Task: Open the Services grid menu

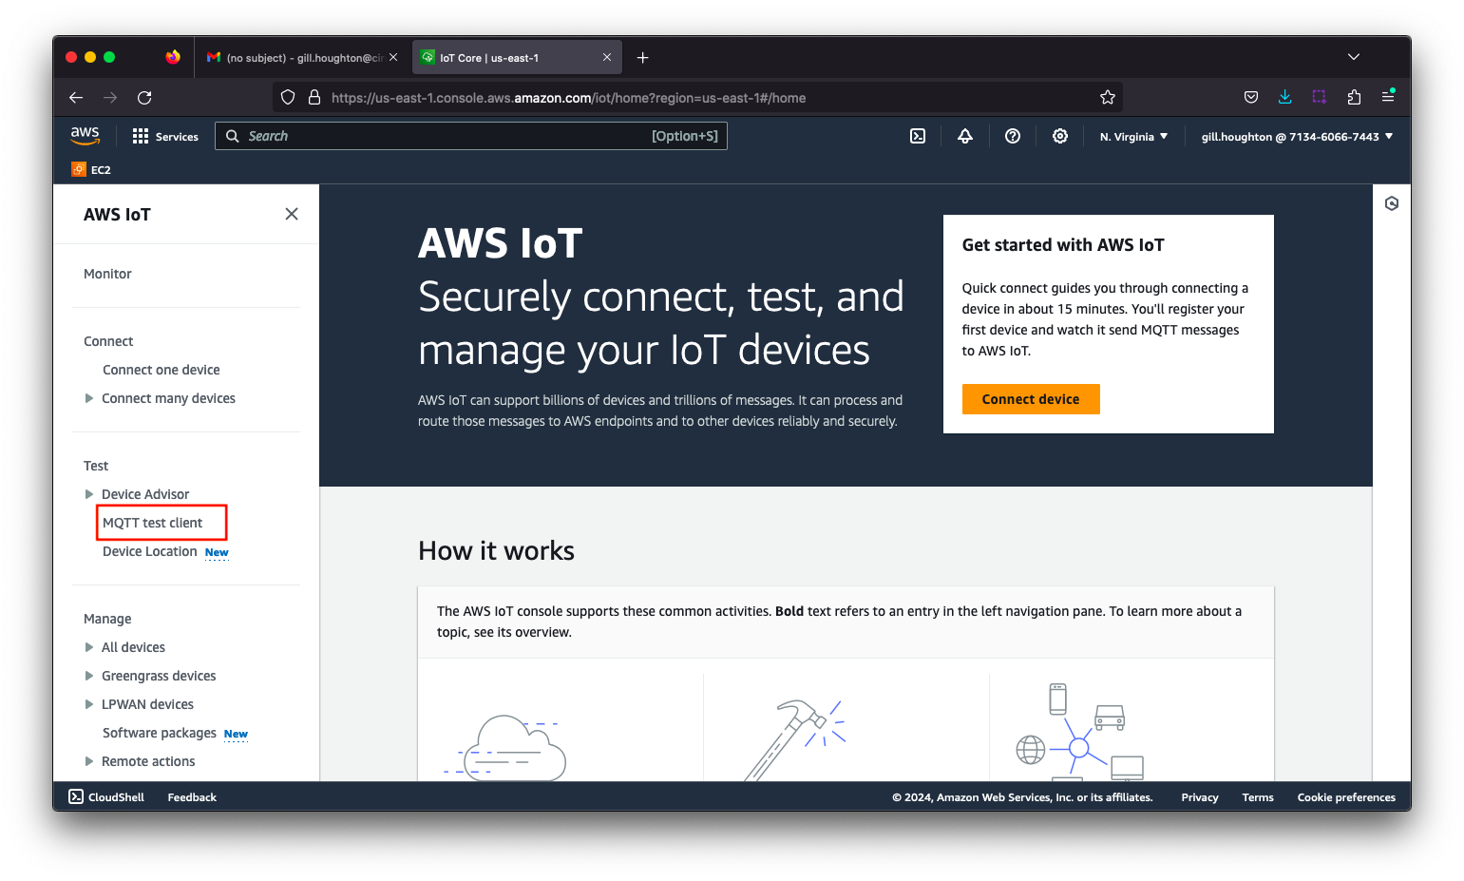Action: tap(165, 136)
